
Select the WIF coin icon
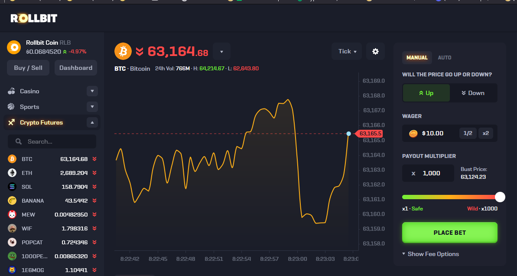[x=12, y=228]
